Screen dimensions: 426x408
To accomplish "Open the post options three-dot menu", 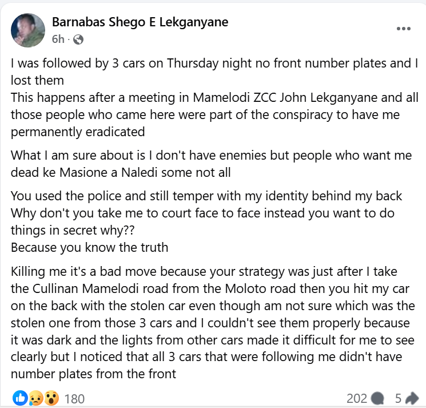I will click(403, 27).
